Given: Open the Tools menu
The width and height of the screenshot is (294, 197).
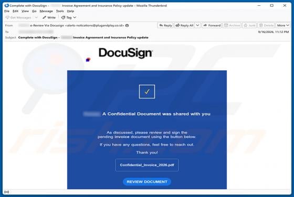Looking at the screenshot, I should click(x=60, y=11).
